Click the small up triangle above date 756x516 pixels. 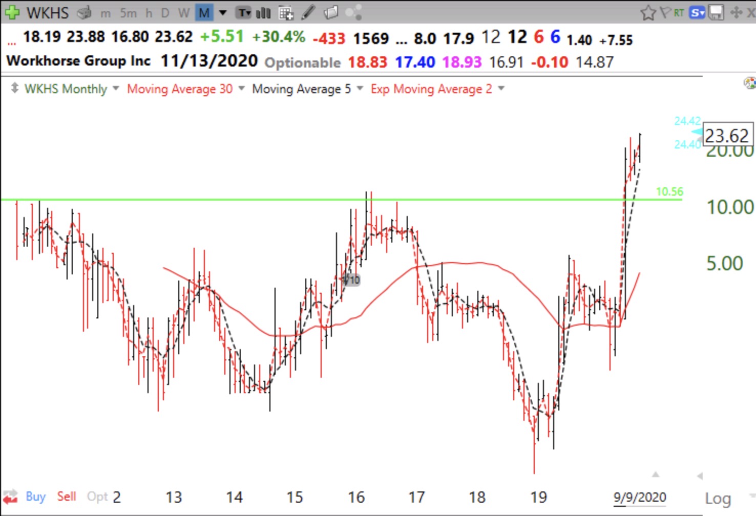655,475
